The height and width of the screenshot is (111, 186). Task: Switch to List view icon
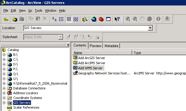(61, 19)
